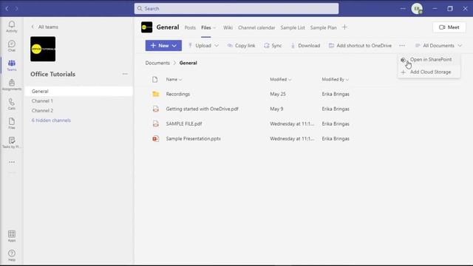This screenshot has width=473, height=266.
Task: Open Settings and more ellipsis in title bar
Action: point(403,9)
